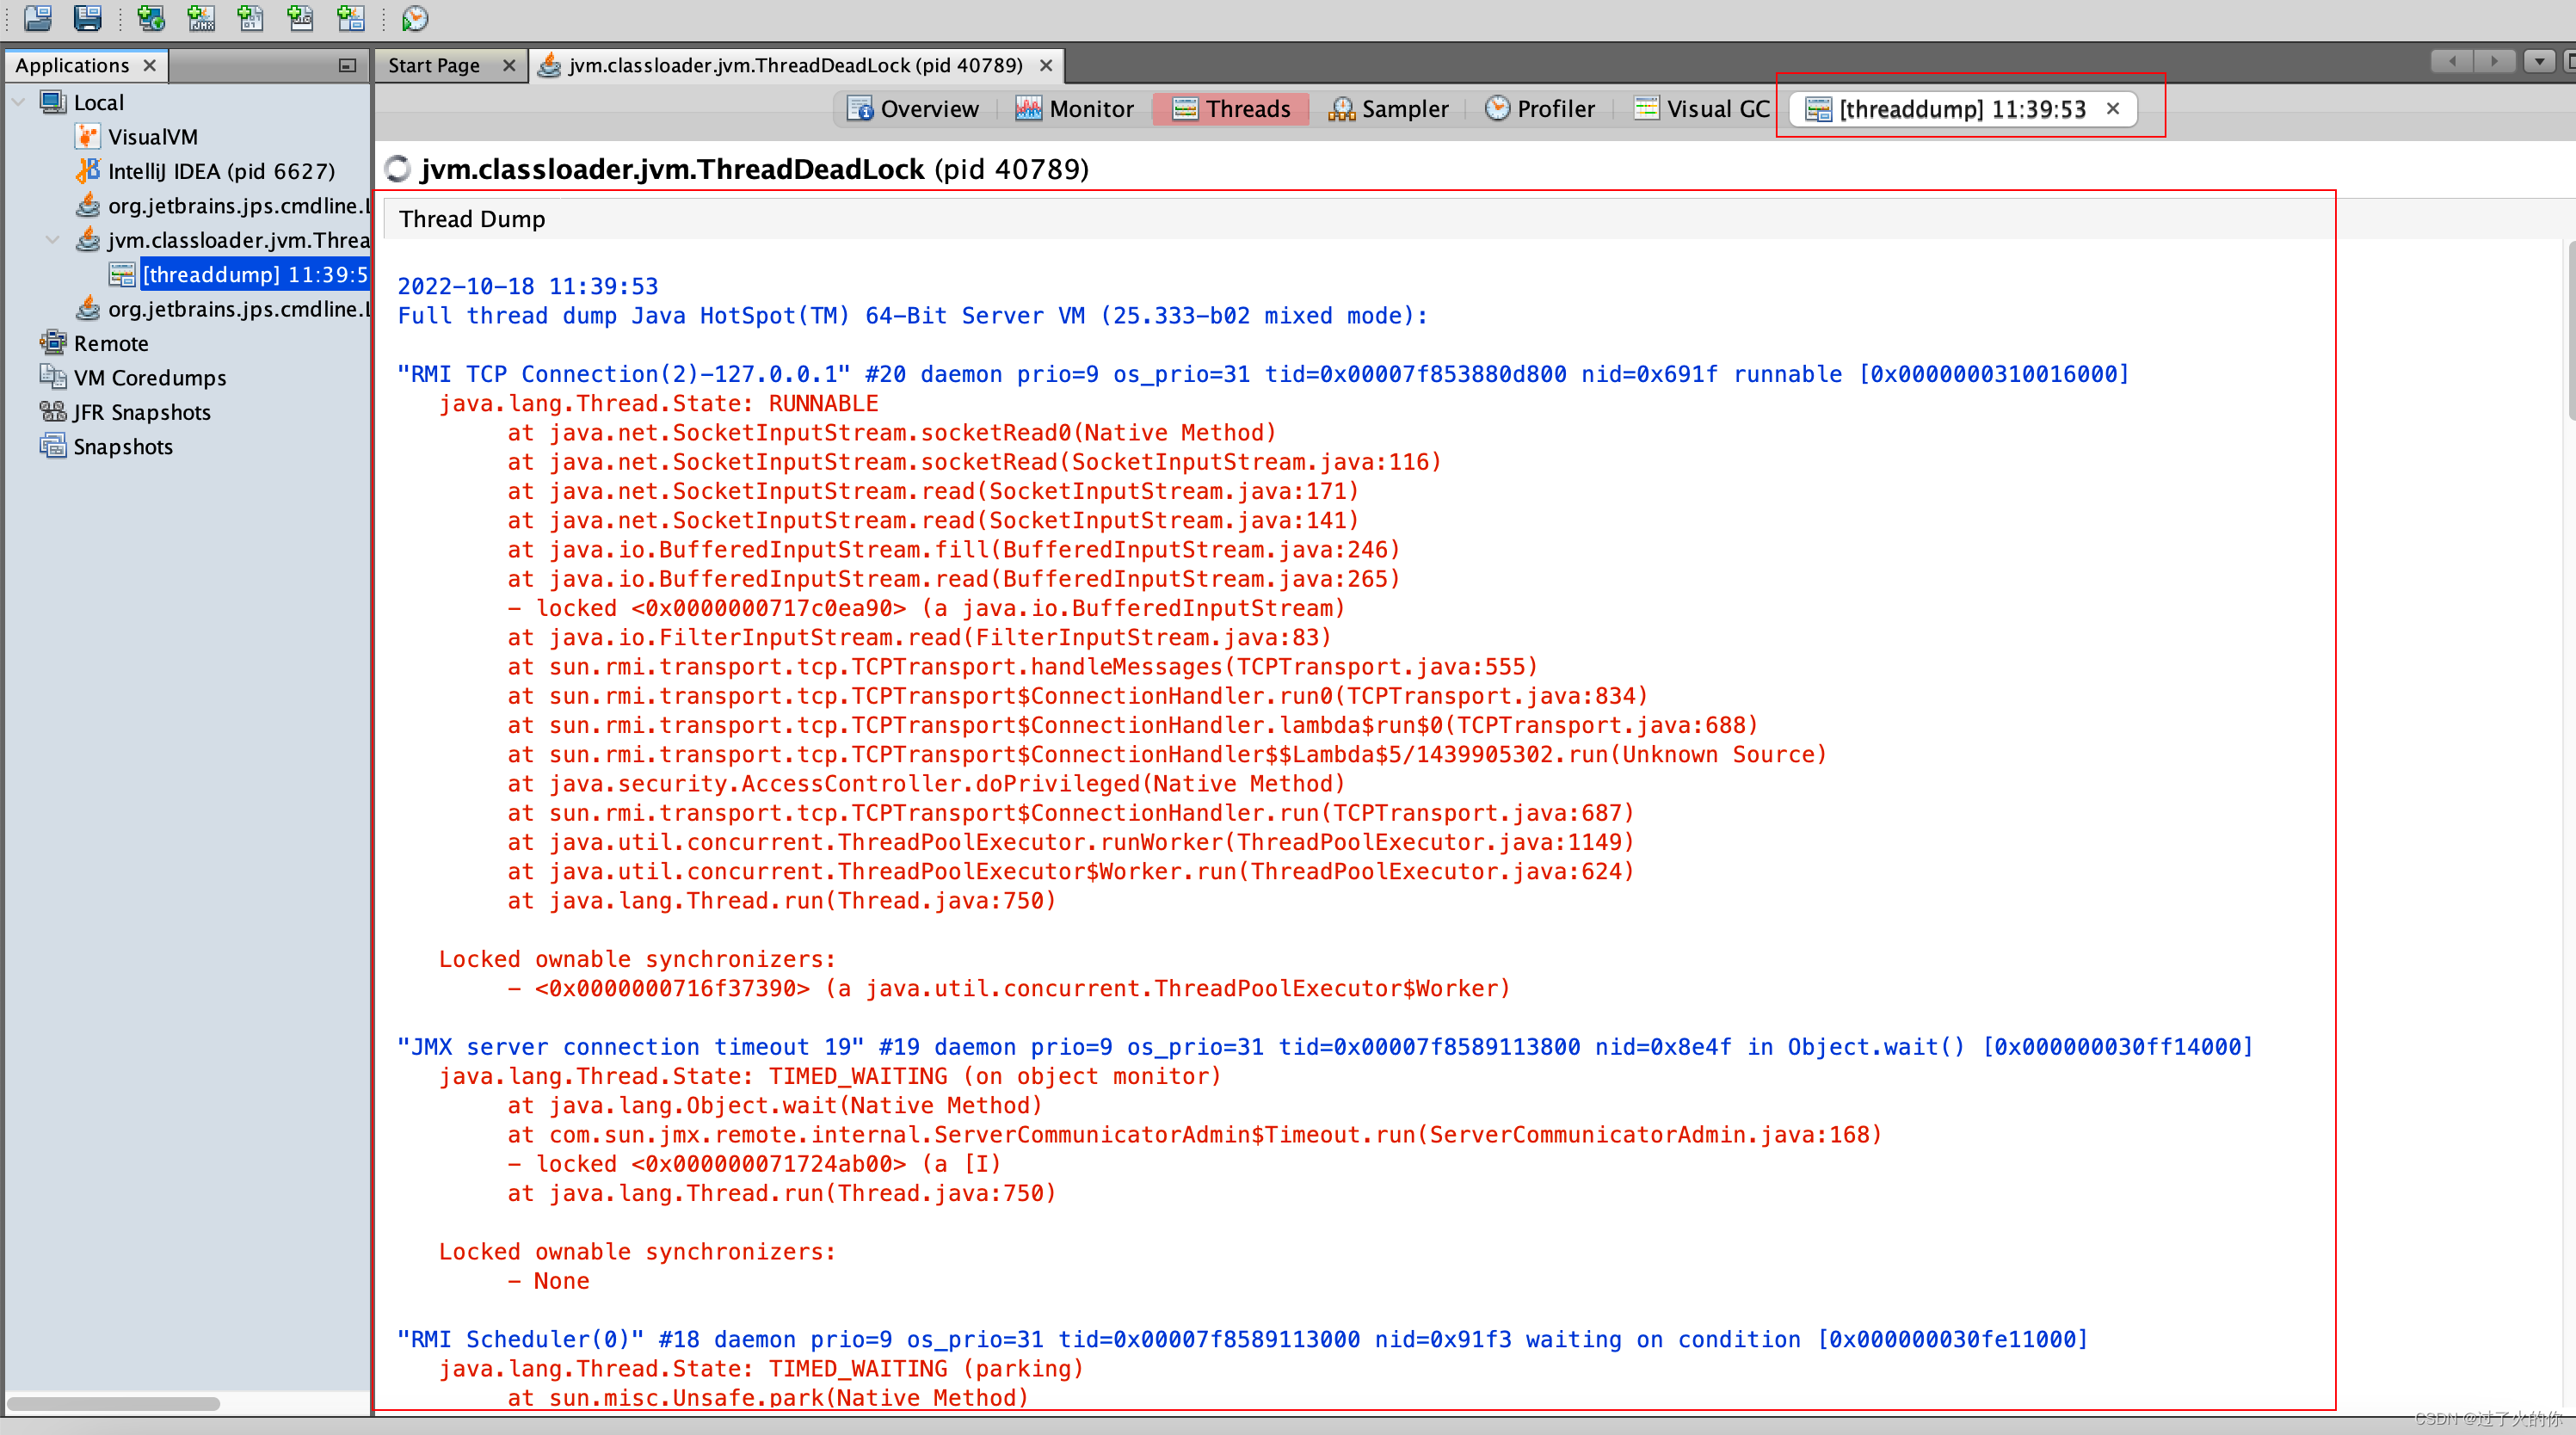
Task: Collapse the Local tree node
Action: coord(18,102)
